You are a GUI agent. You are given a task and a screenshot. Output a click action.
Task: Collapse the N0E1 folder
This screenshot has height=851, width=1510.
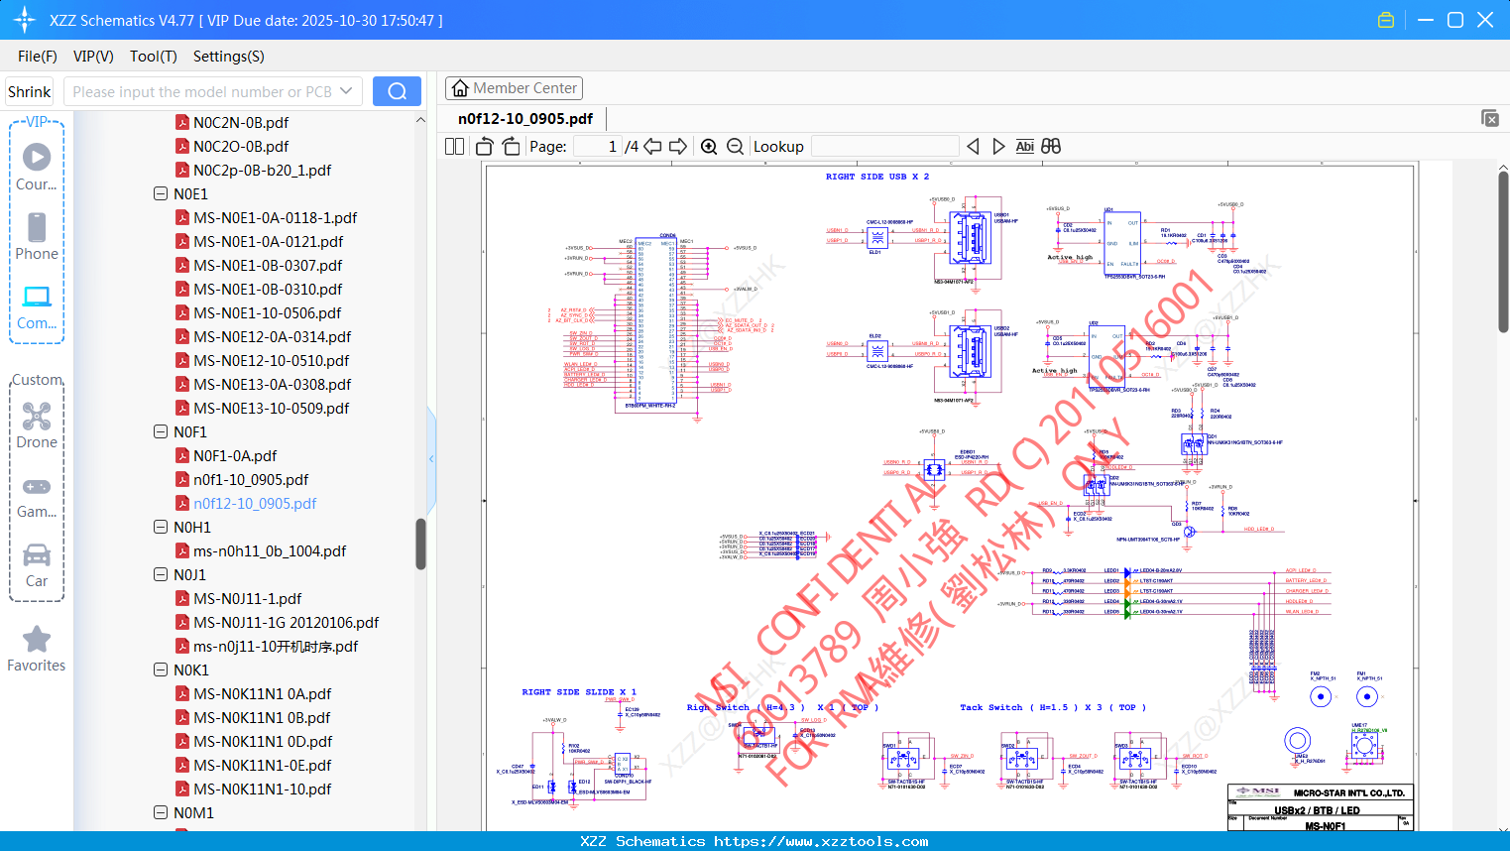click(161, 193)
